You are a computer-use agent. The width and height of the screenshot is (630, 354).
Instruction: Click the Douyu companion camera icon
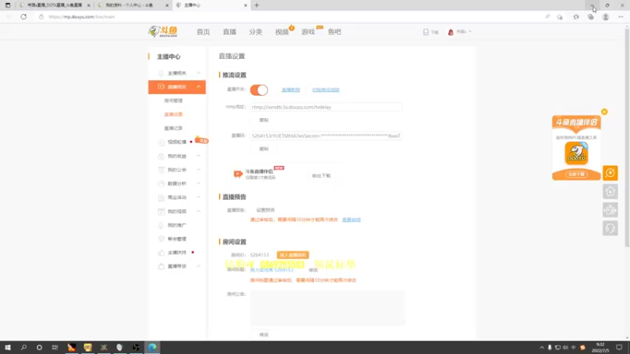coord(238,174)
